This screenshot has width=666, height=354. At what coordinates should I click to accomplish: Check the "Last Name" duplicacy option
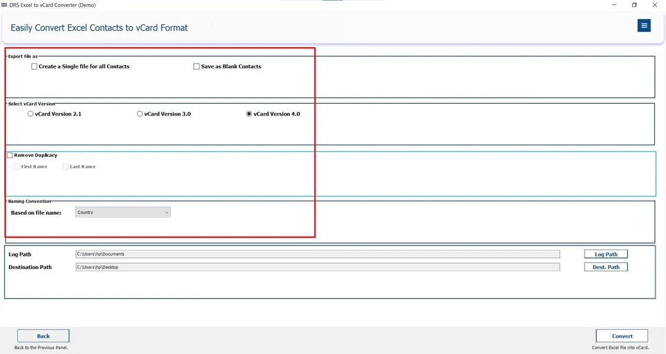(66, 166)
